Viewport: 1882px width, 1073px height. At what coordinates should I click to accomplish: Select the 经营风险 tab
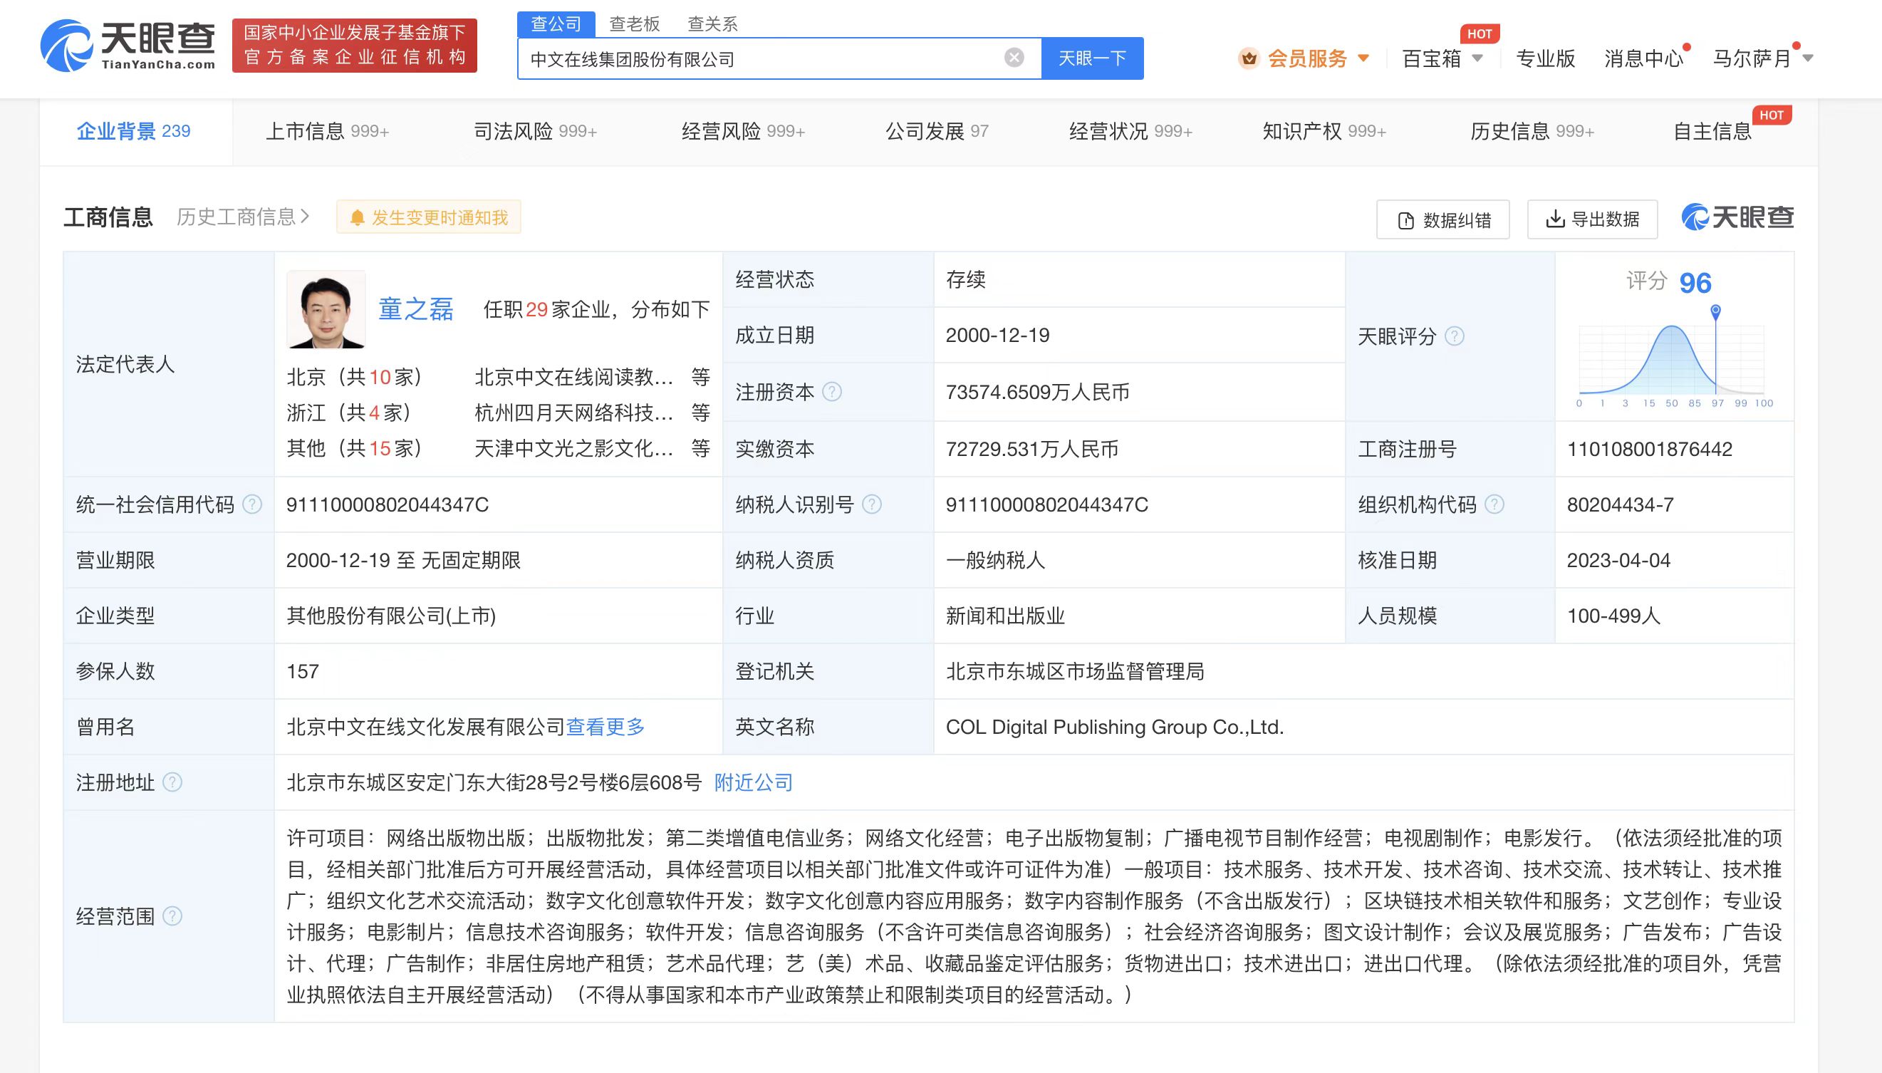click(743, 131)
